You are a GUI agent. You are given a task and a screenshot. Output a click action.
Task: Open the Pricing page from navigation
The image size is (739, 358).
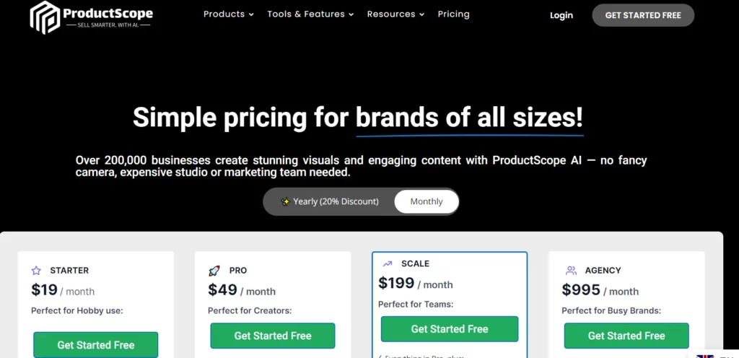pyautogui.click(x=453, y=14)
